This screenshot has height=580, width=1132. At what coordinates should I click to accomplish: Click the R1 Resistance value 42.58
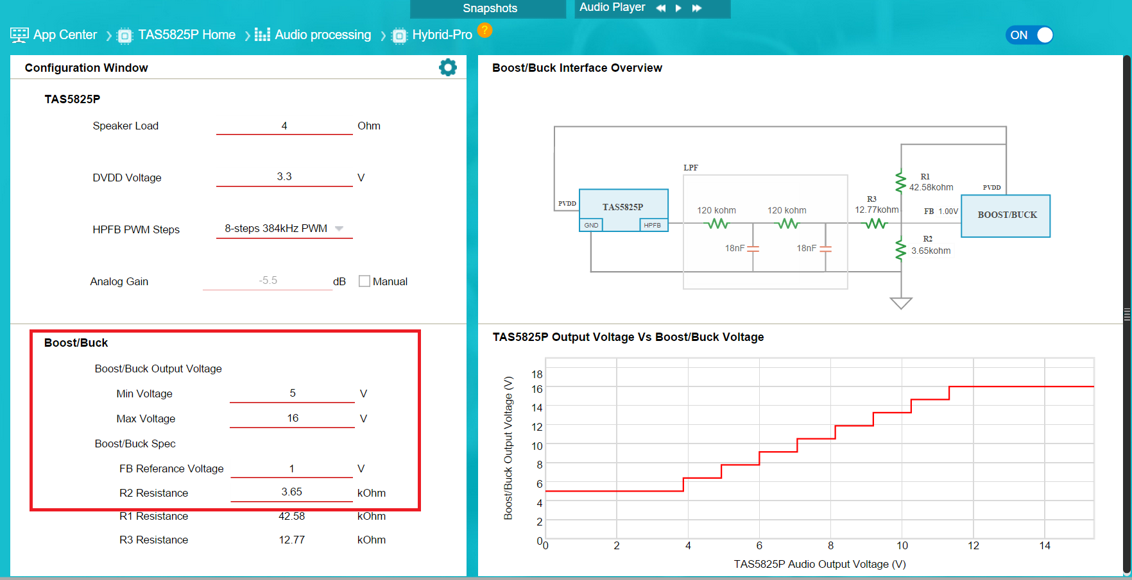click(x=291, y=516)
